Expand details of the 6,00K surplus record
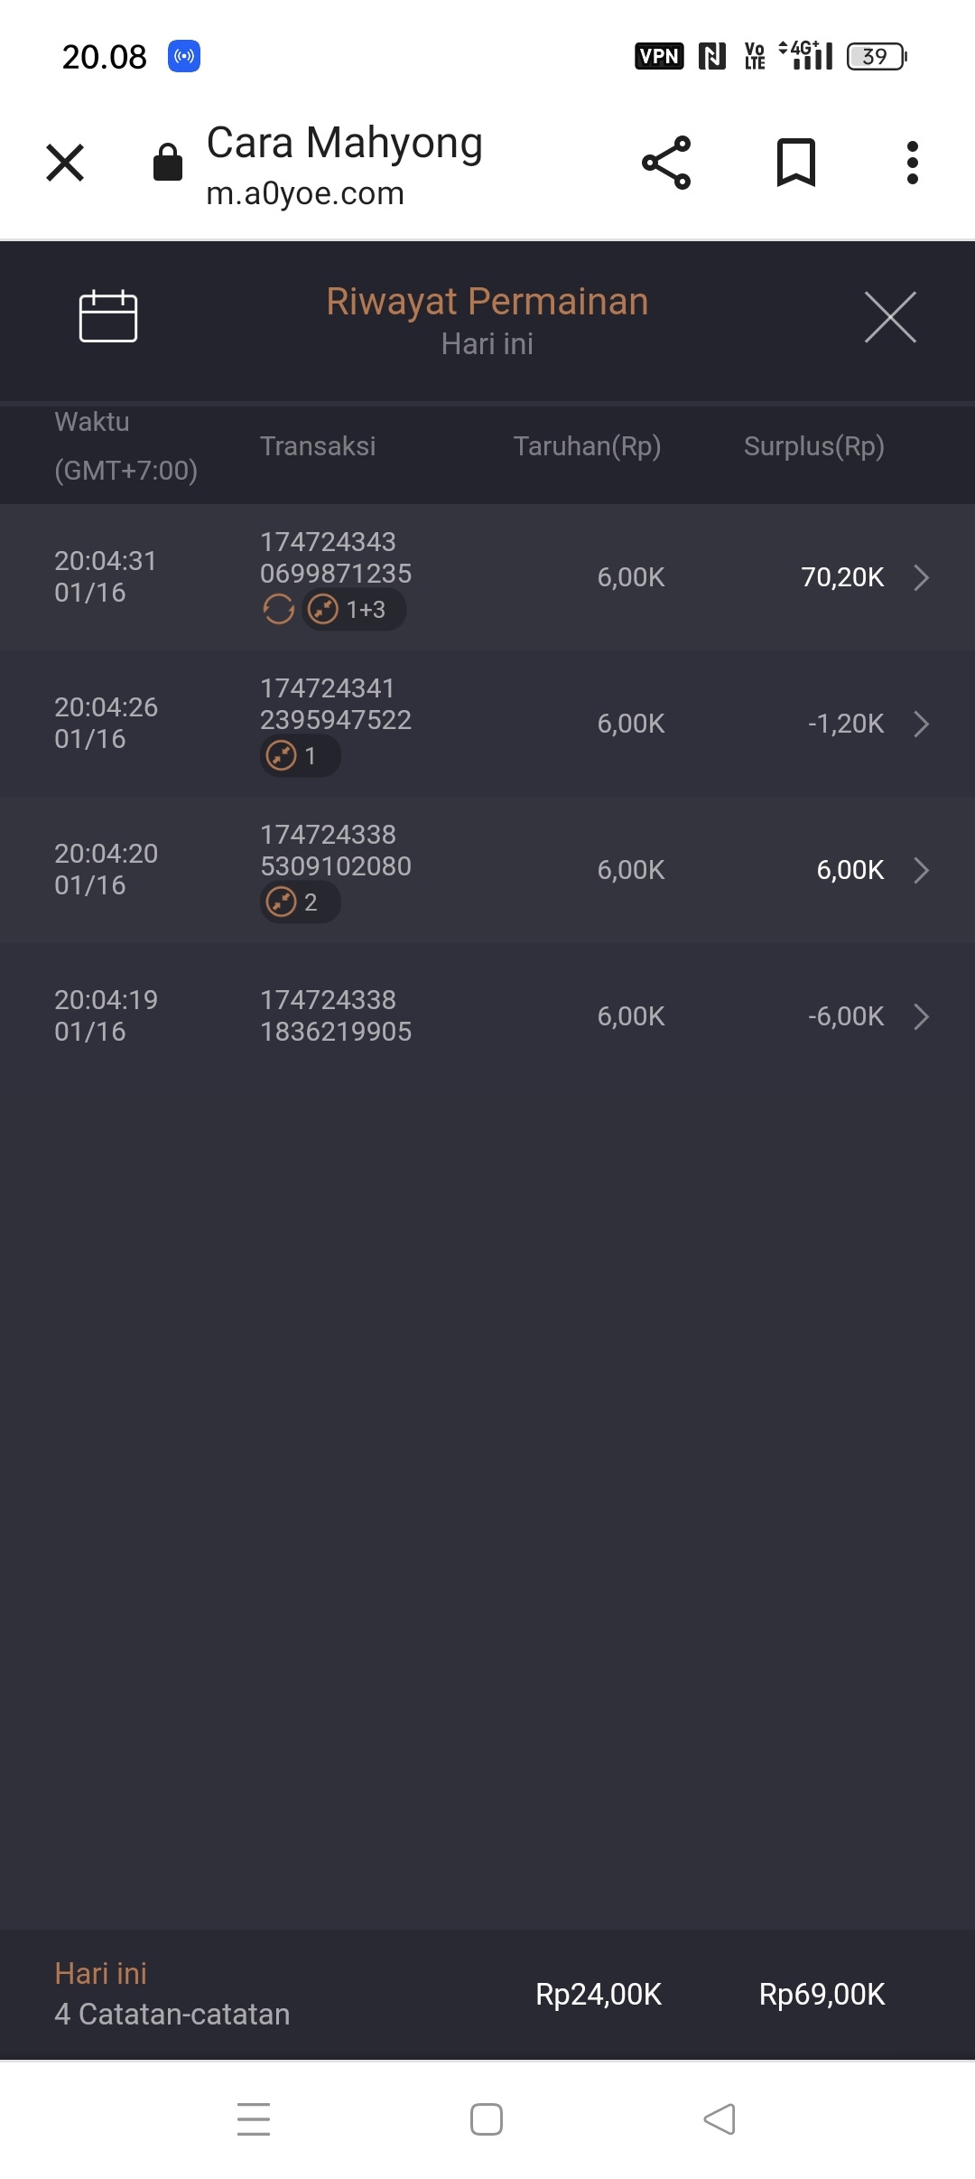The width and height of the screenshot is (975, 2179). point(921,870)
